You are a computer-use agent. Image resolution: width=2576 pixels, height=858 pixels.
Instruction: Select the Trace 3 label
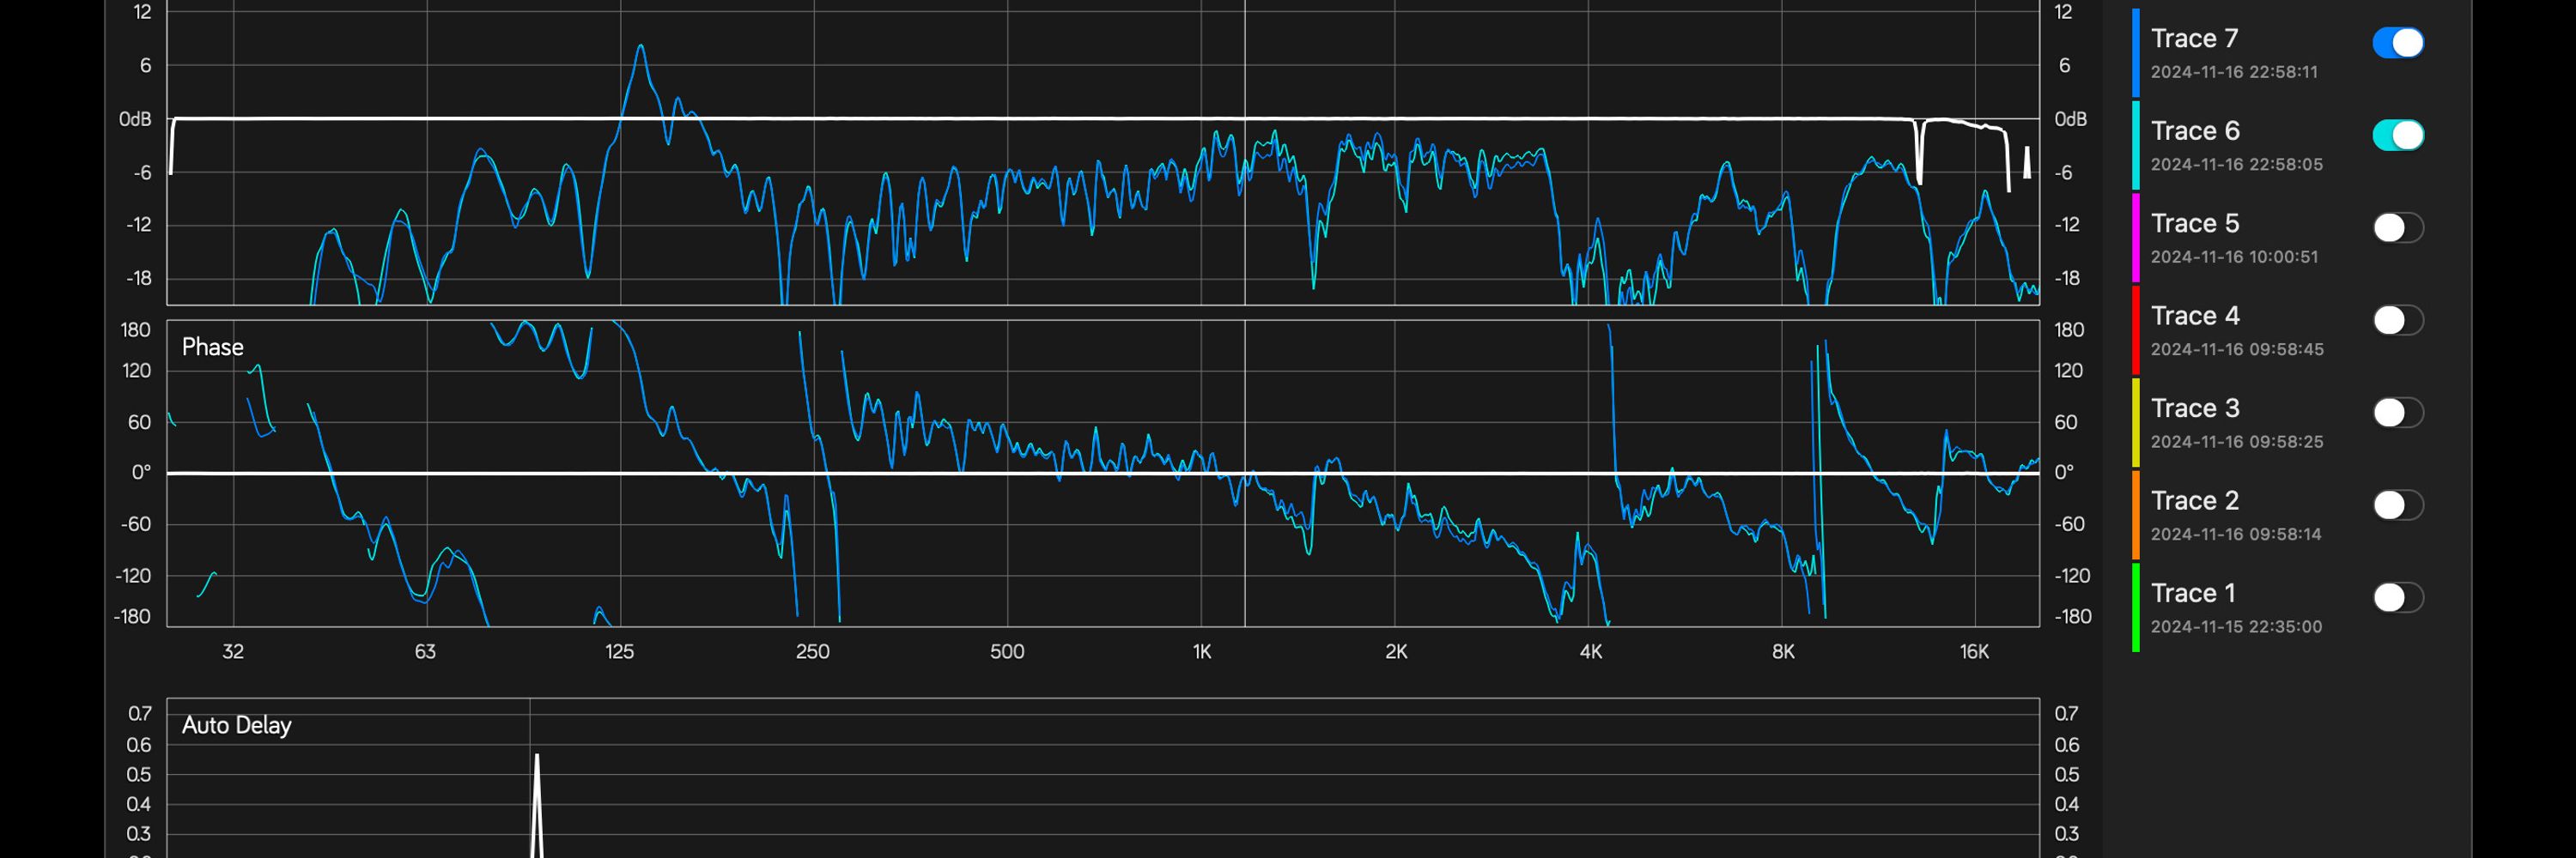(2195, 408)
